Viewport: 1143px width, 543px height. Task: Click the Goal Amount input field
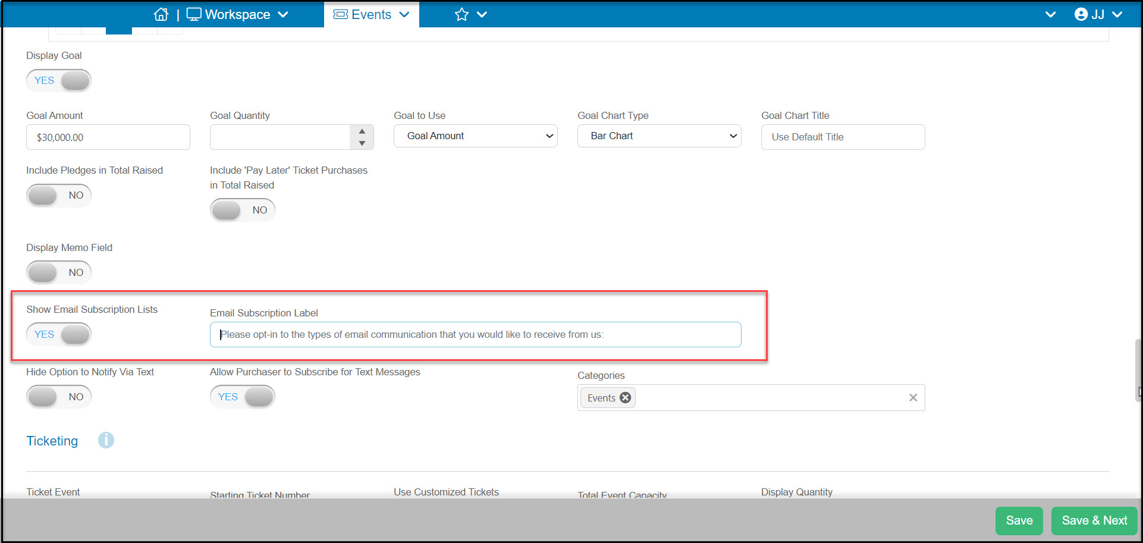pyautogui.click(x=108, y=137)
